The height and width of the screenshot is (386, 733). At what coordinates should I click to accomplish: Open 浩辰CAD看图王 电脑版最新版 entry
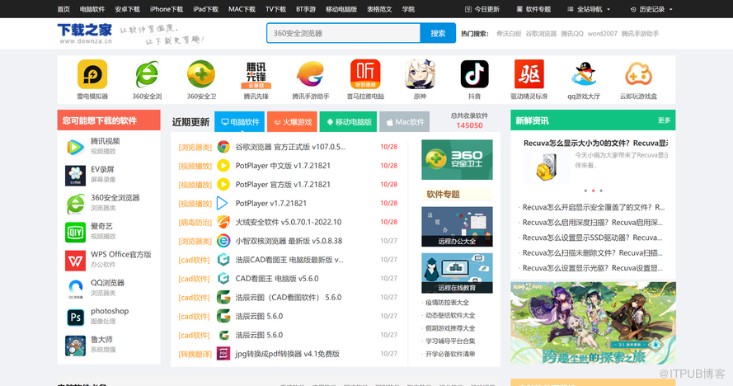289,260
